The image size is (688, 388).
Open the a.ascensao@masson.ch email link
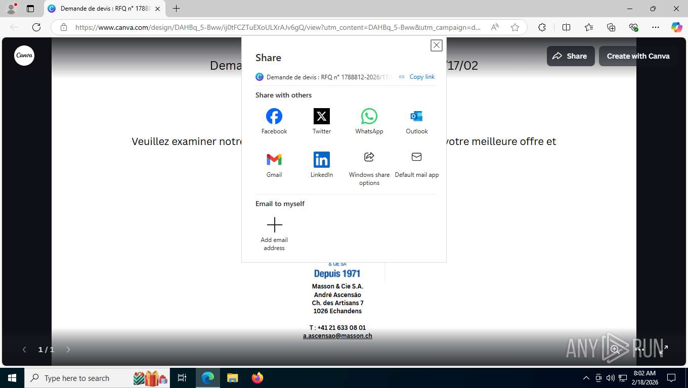[x=337, y=336]
